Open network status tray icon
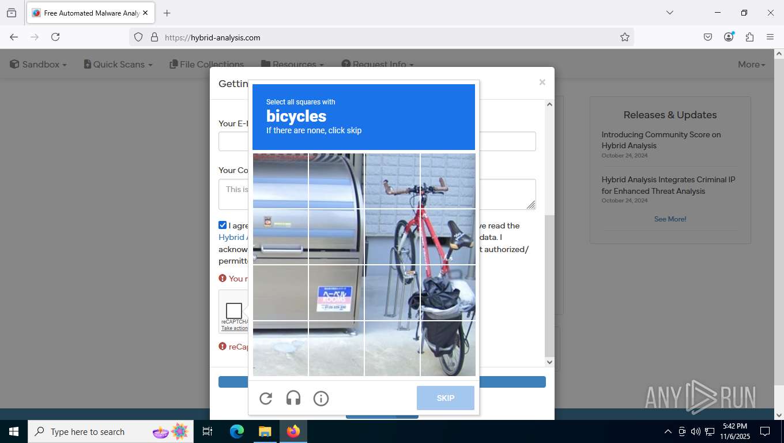The height and width of the screenshot is (443, 784). pos(710,431)
